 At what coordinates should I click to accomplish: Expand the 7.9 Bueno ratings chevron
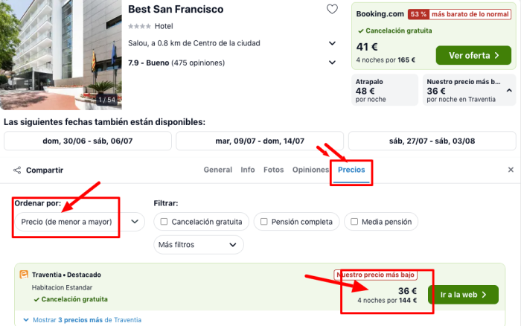pyautogui.click(x=332, y=63)
